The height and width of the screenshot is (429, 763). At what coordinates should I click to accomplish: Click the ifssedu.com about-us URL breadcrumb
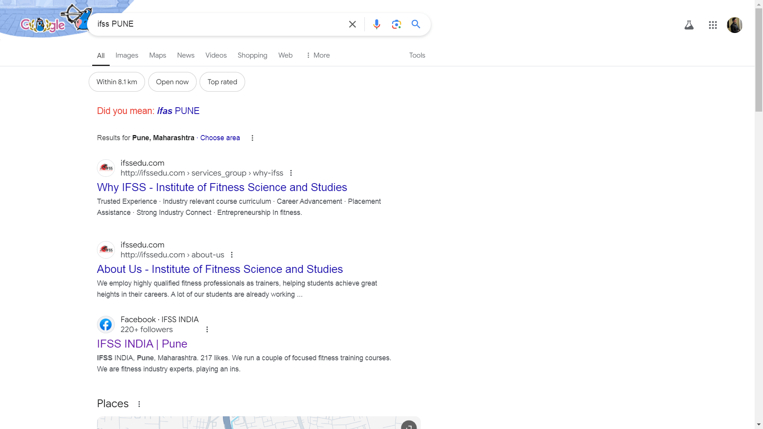pyautogui.click(x=172, y=255)
